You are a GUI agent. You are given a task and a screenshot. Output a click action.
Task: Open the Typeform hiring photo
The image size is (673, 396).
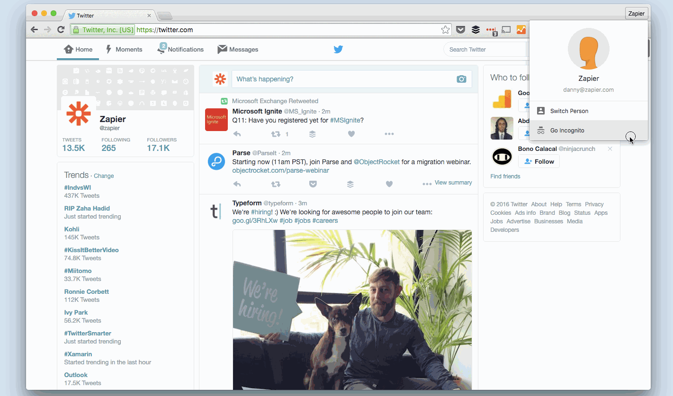(352, 310)
